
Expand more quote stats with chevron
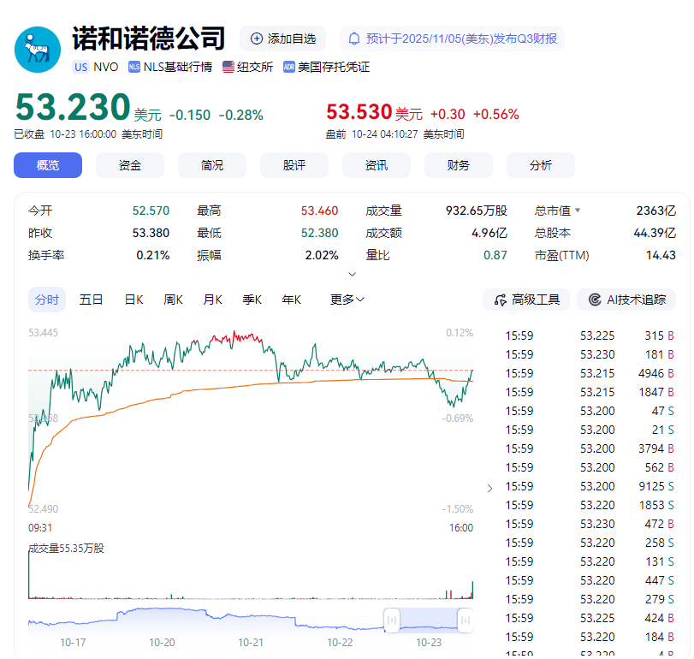pos(352,275)
